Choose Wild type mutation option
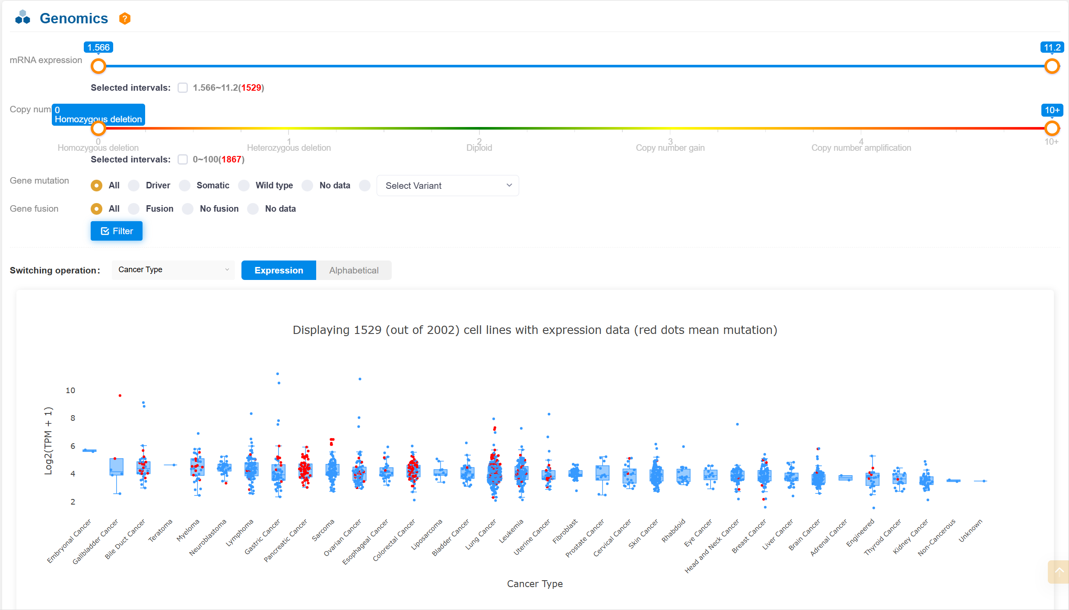Viewport: 1069px width, 610px height. (x=244, y=185)
